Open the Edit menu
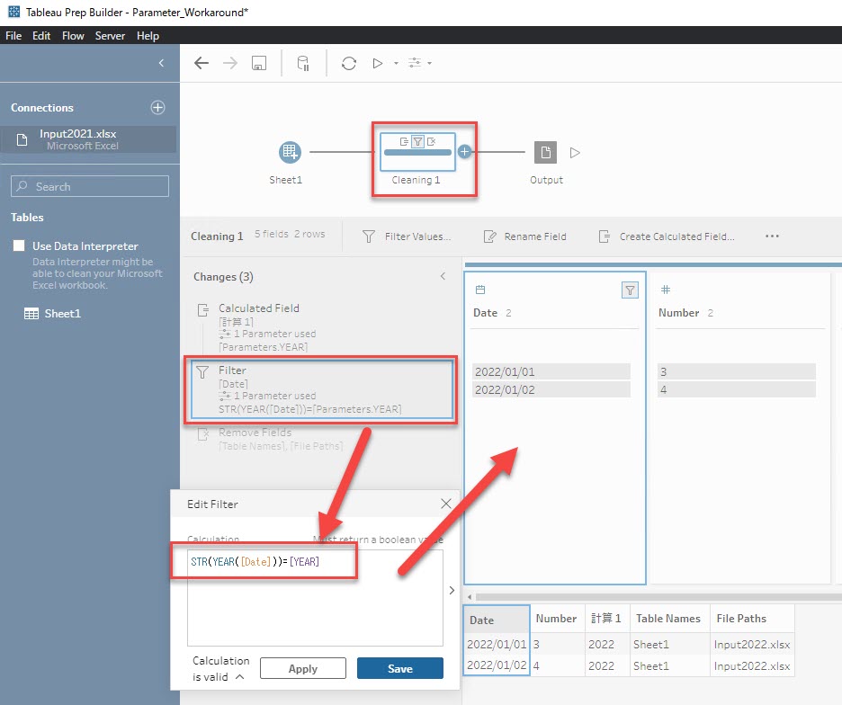This screenshot has height=705, width=842. 41,35
